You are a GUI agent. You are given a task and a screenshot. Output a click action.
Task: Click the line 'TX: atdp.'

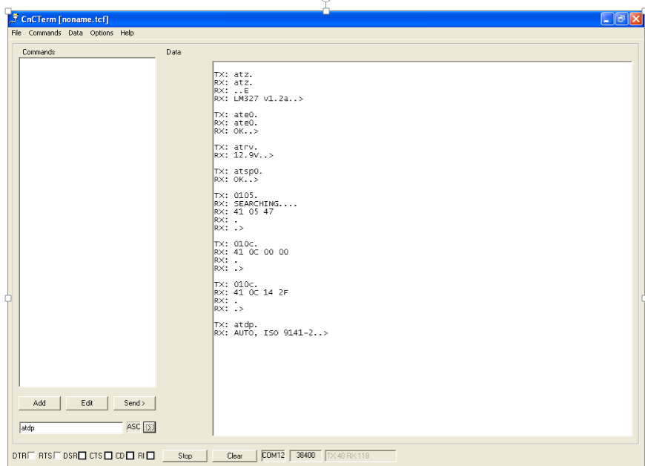tap(236, 325)
